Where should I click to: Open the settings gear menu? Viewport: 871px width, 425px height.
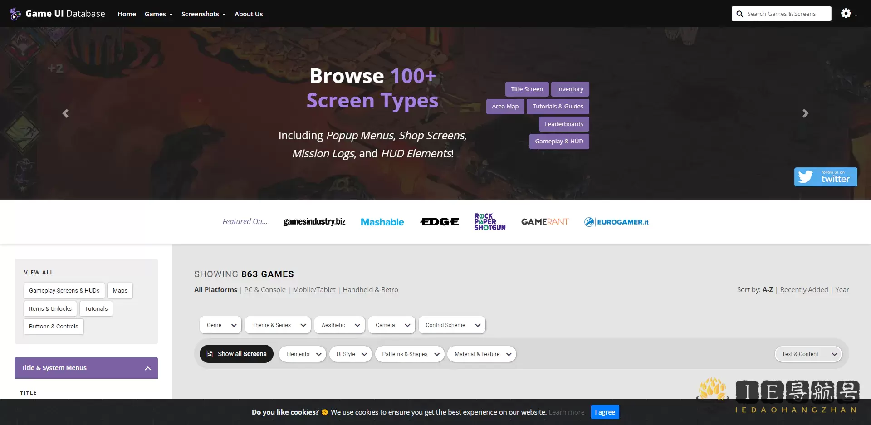(846, 13)
